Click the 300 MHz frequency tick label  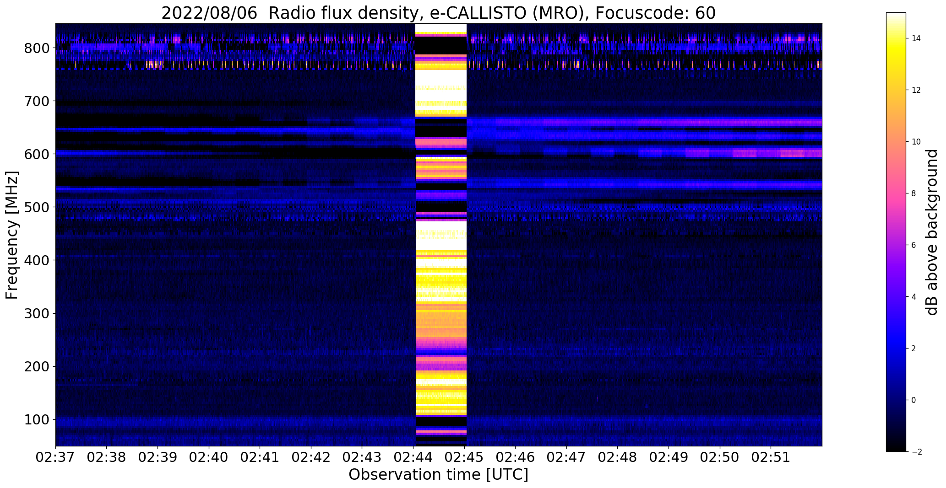pos(38,313)
